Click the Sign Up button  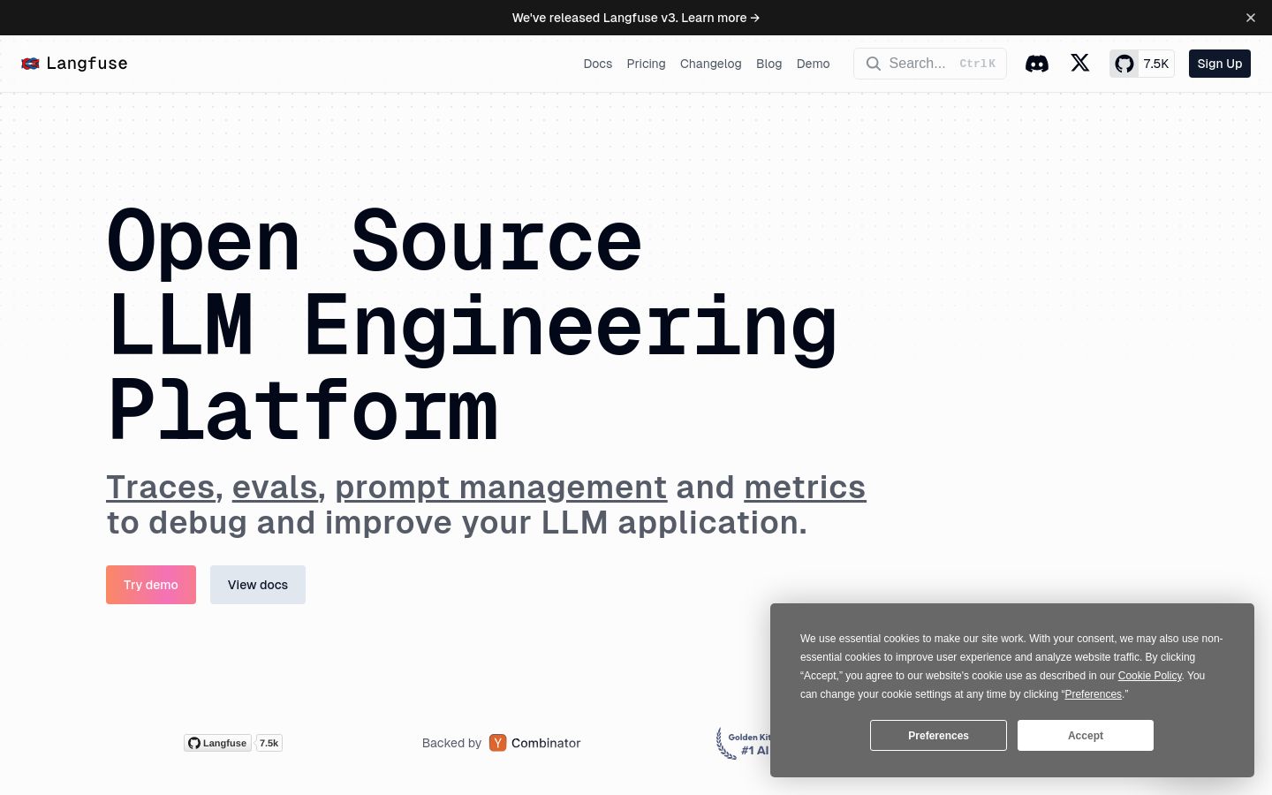click(1220, 64)
